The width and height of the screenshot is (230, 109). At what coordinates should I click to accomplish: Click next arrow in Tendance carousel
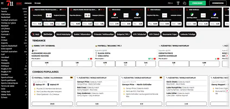[x=227, y=56]
